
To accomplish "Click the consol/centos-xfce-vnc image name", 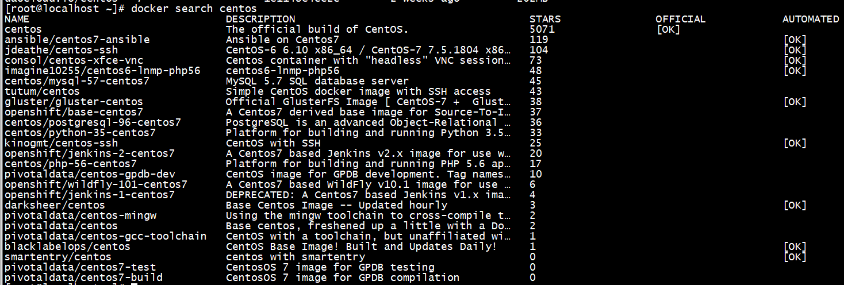I will point(74,60).
